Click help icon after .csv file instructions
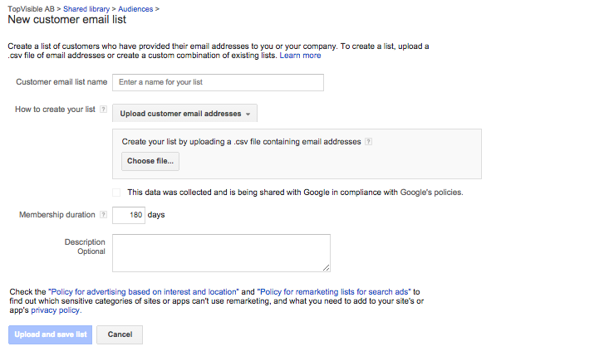614x361 pixels. [x=368, y=142]
